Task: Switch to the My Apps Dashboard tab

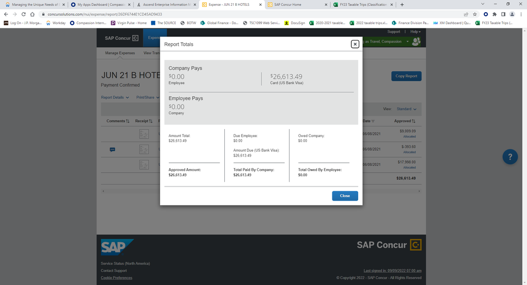Action: point(100,5)
